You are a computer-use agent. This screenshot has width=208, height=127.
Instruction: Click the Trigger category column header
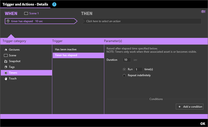click(x=14, y=41)
